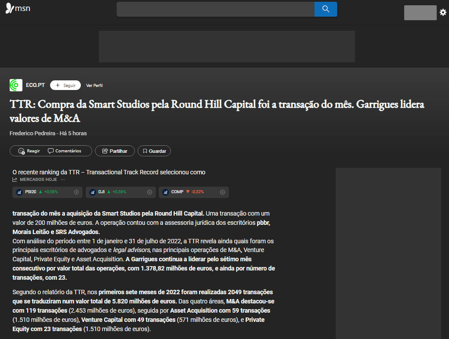Click the MERCADOS HOJE label

[38, 180]
